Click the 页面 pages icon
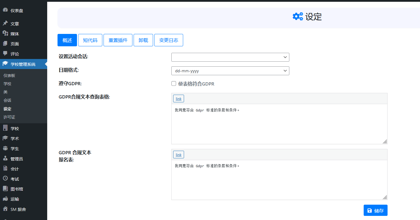The image size is (420, 220). pyautogui.click(x=5, y=44)
